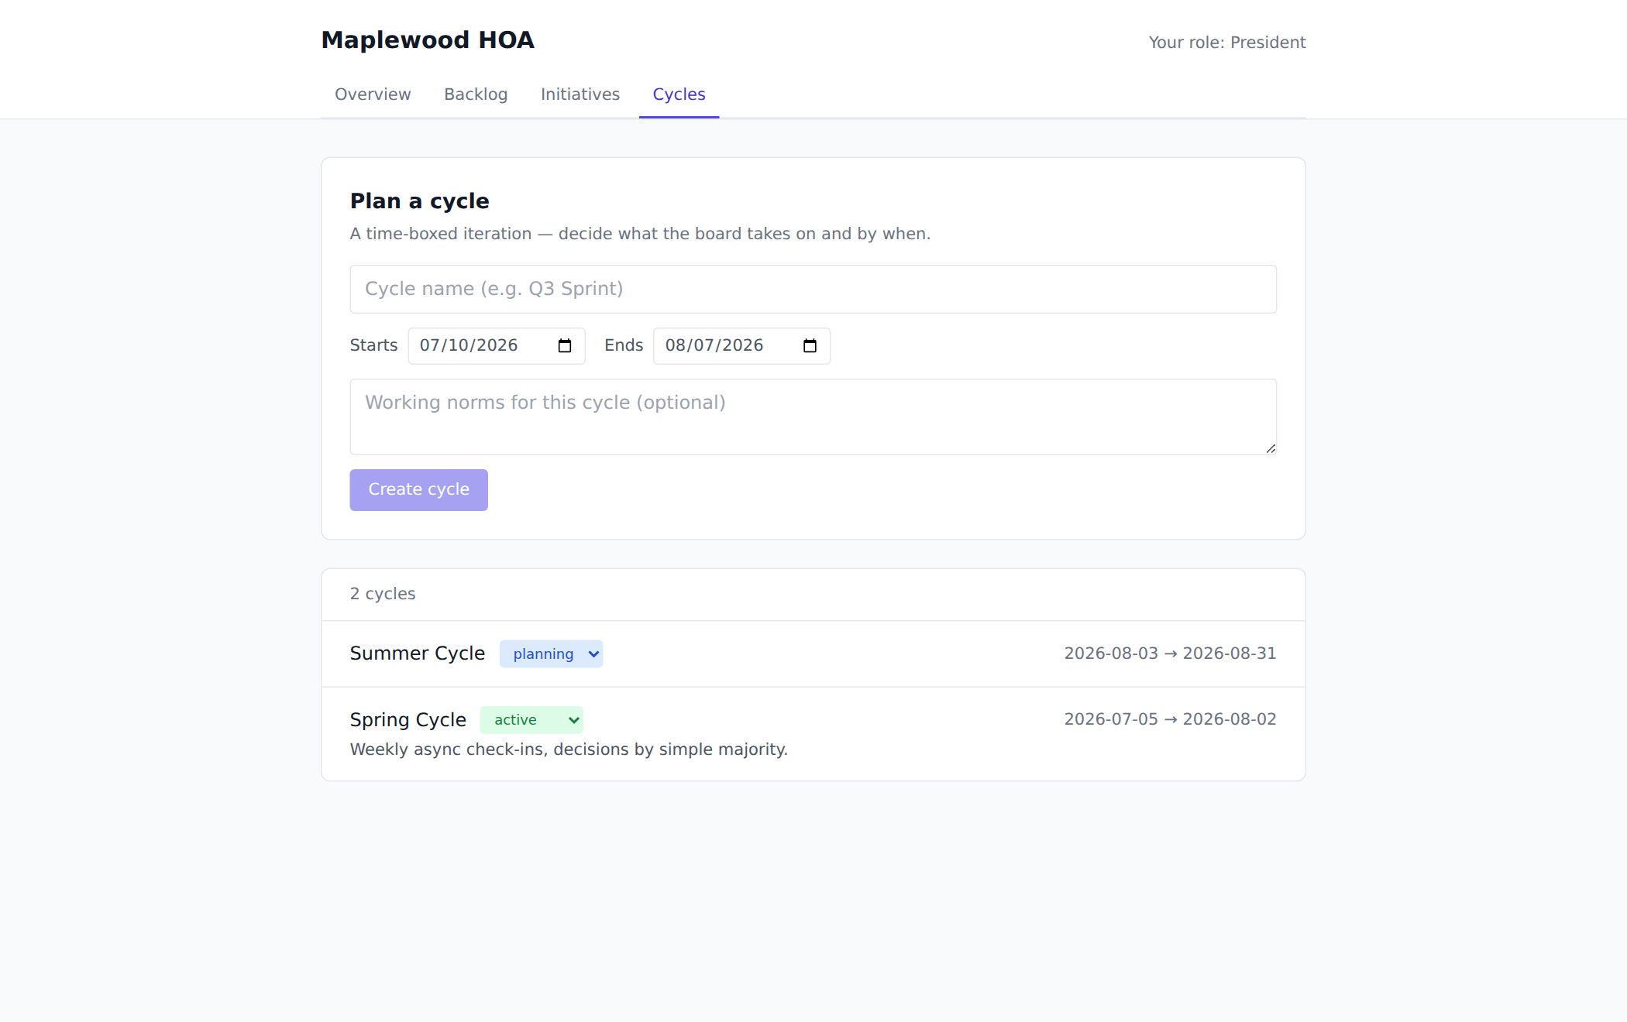Screen dimensions: 1627x1022
Task: Open the Starts date calendar picker icon
Action: click(565, 346)
